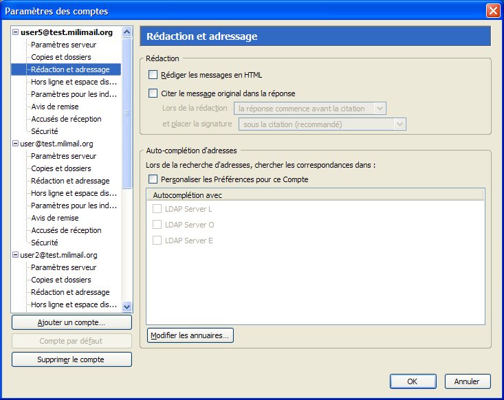Open Modifier les annuaires dialog

tap(190, 335)
